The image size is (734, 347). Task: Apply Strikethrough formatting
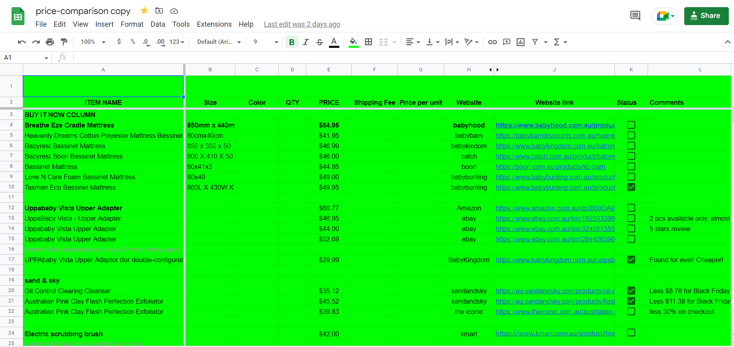tap(319, 42)
